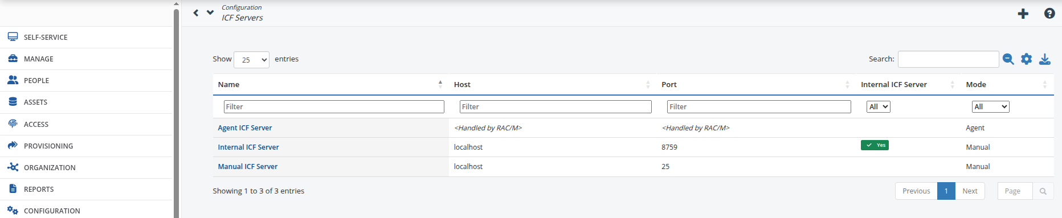Click the Agent mode cell
The image size is (1062, 218).
[x=975, y=128]
